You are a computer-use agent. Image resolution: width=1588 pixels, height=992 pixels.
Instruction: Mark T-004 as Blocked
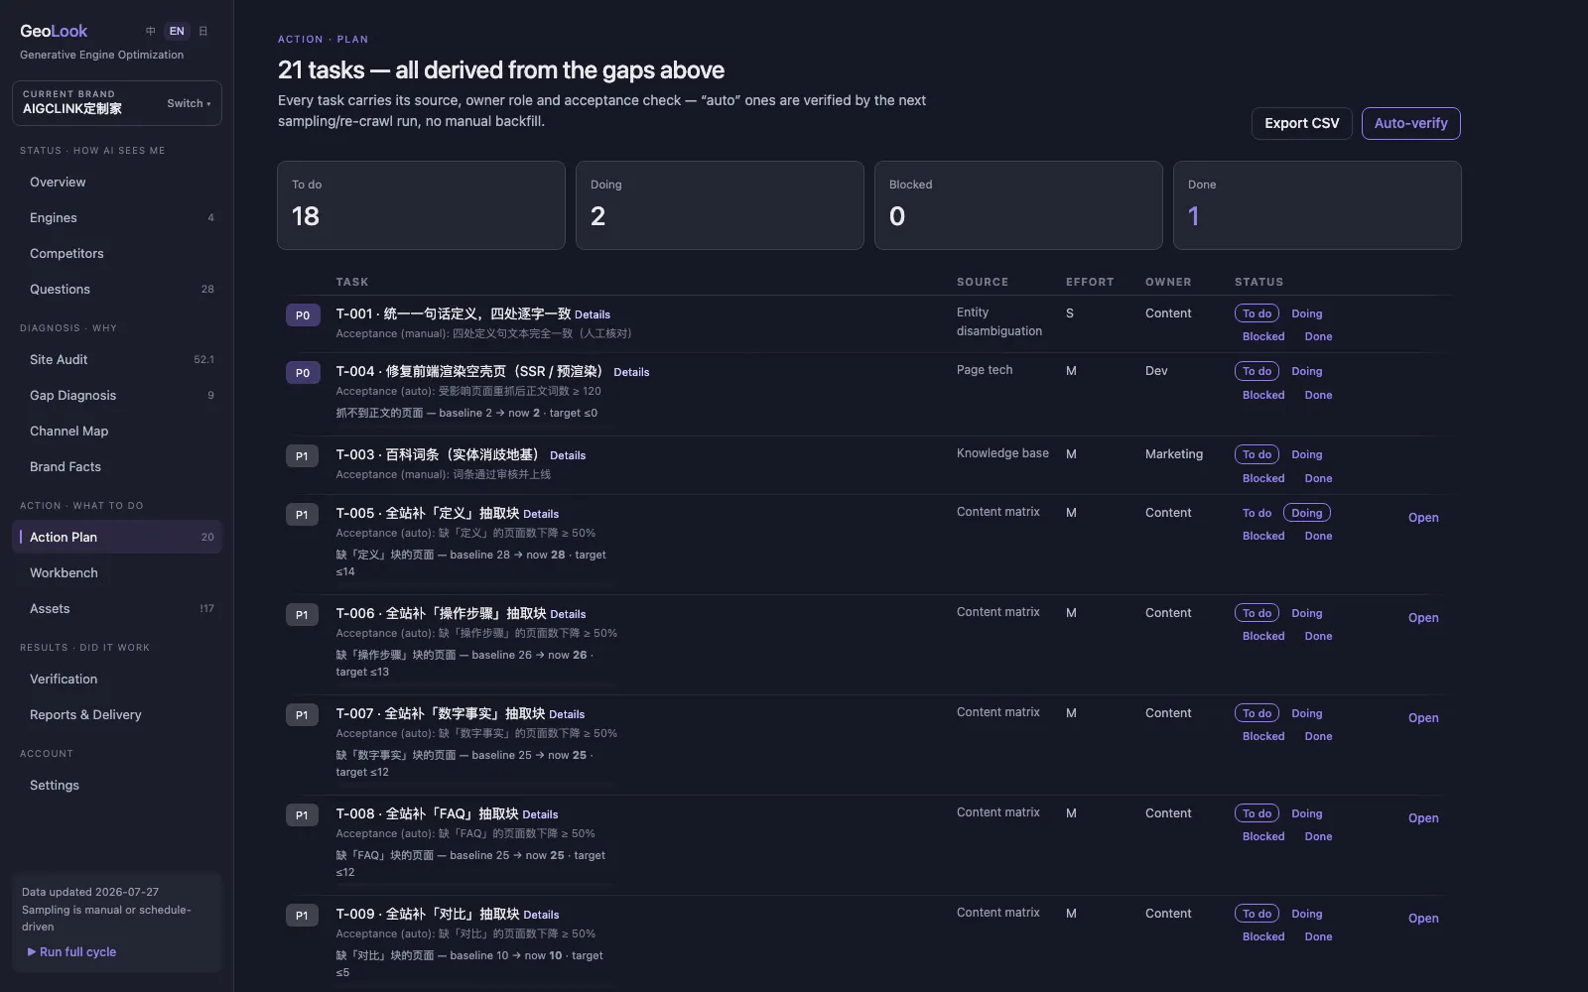pos(1263,395)
